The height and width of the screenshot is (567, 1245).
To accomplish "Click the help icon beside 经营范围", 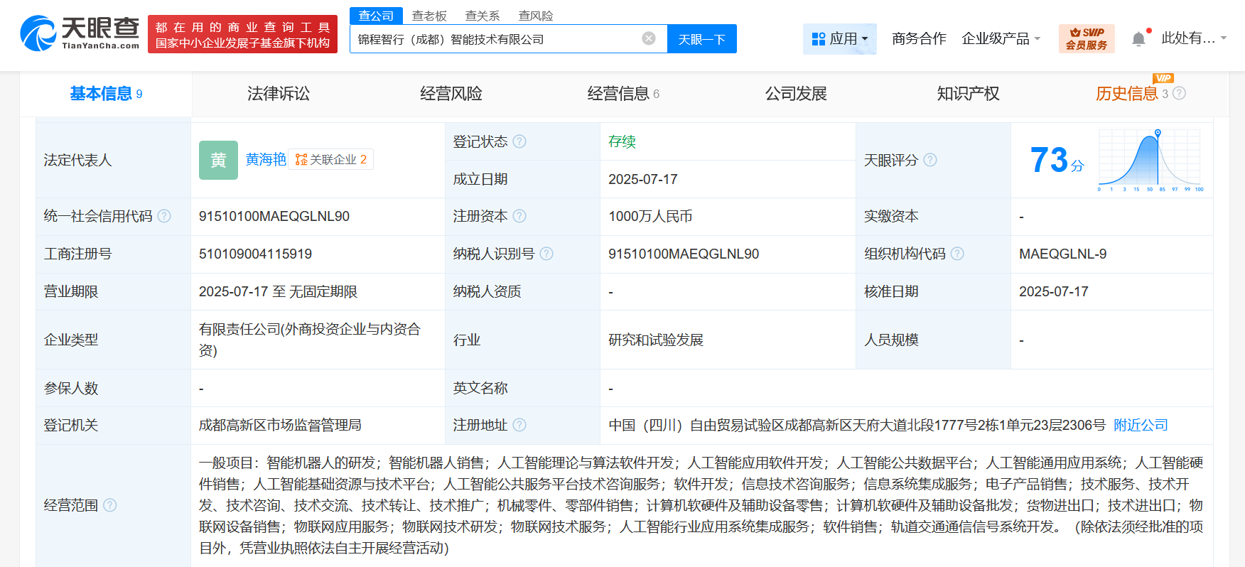I will [x=110, y=505].
